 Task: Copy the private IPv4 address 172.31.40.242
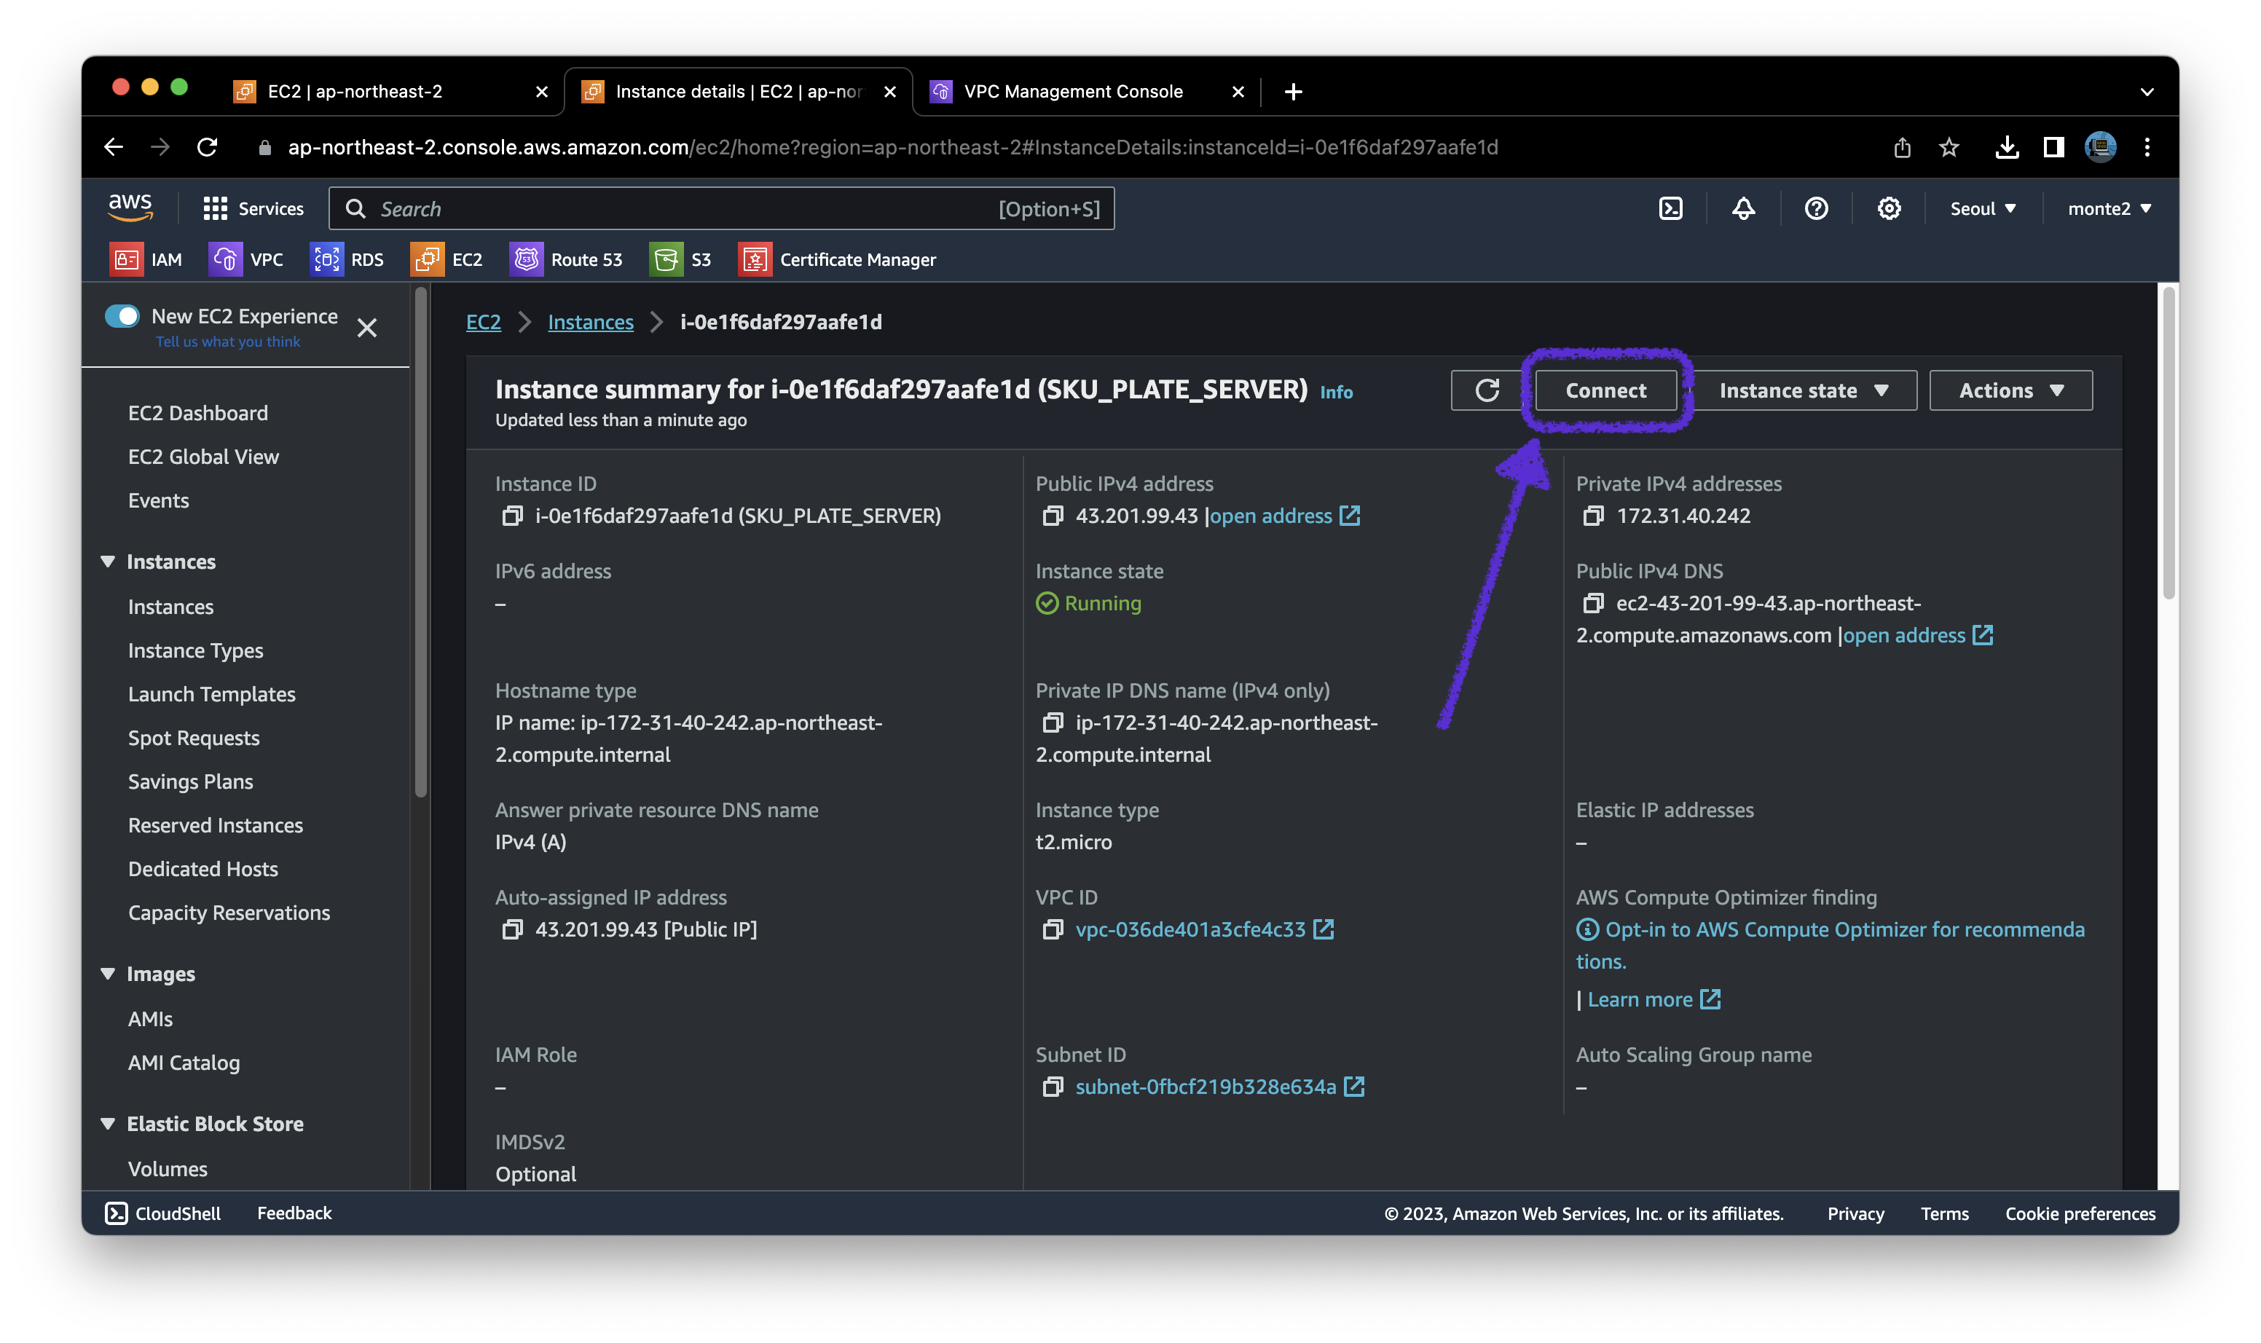[1593, 516]
